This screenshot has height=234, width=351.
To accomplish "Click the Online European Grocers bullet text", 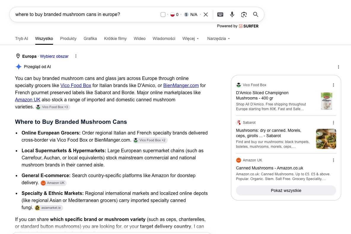I will click(x=51, y=133).
